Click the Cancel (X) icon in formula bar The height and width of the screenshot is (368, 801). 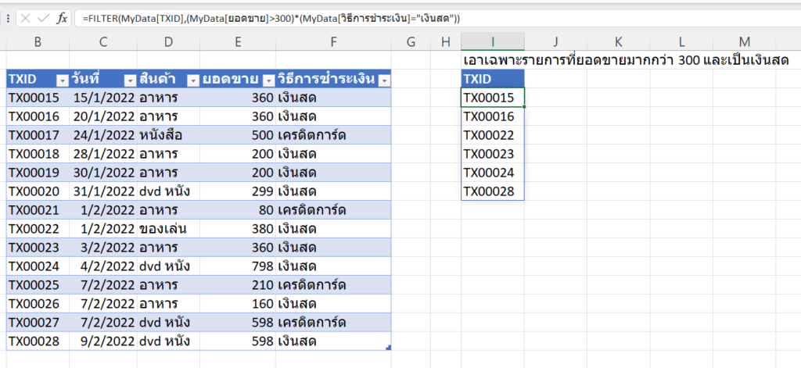click(x=25, y=17)
